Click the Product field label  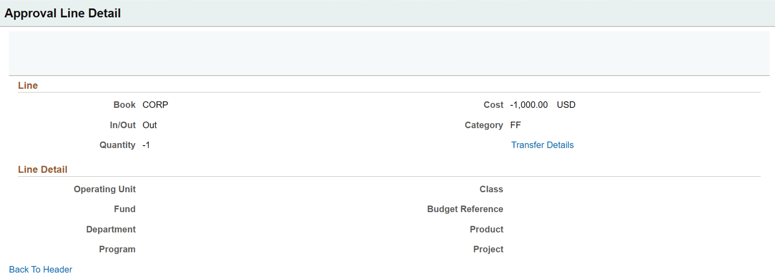click(487, 230)
